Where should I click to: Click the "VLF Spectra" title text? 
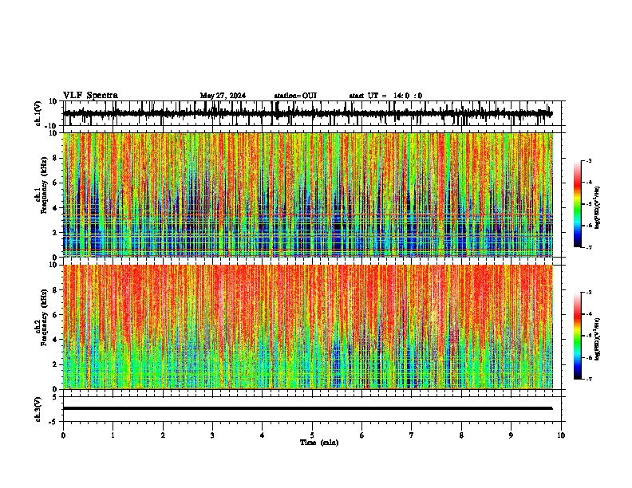tap(90, 96)
